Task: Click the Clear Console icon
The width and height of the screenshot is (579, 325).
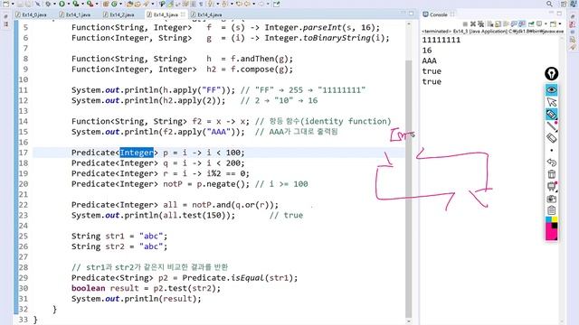Action: 490,24
